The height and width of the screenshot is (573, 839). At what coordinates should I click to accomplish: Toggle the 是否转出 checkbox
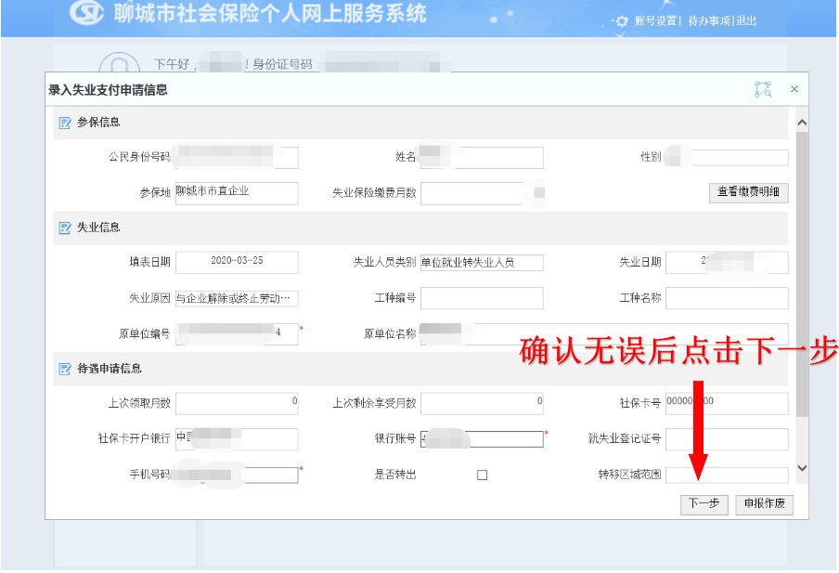[x=482, y=475]
